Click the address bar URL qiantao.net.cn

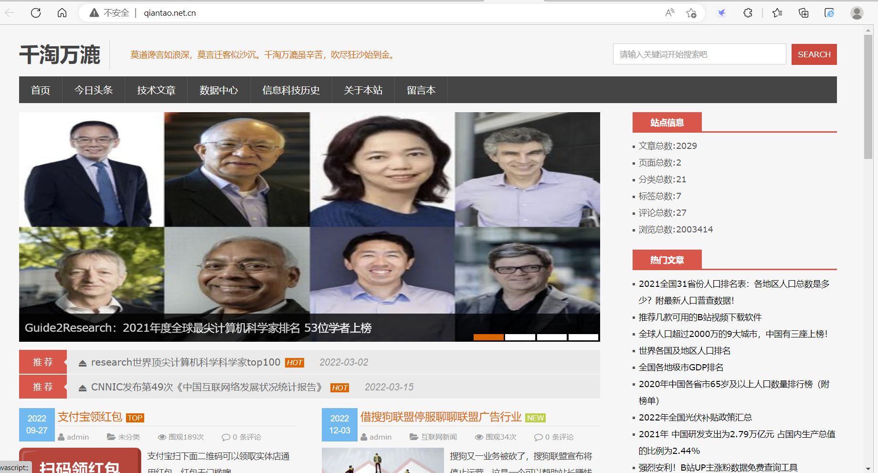(170, 13)
